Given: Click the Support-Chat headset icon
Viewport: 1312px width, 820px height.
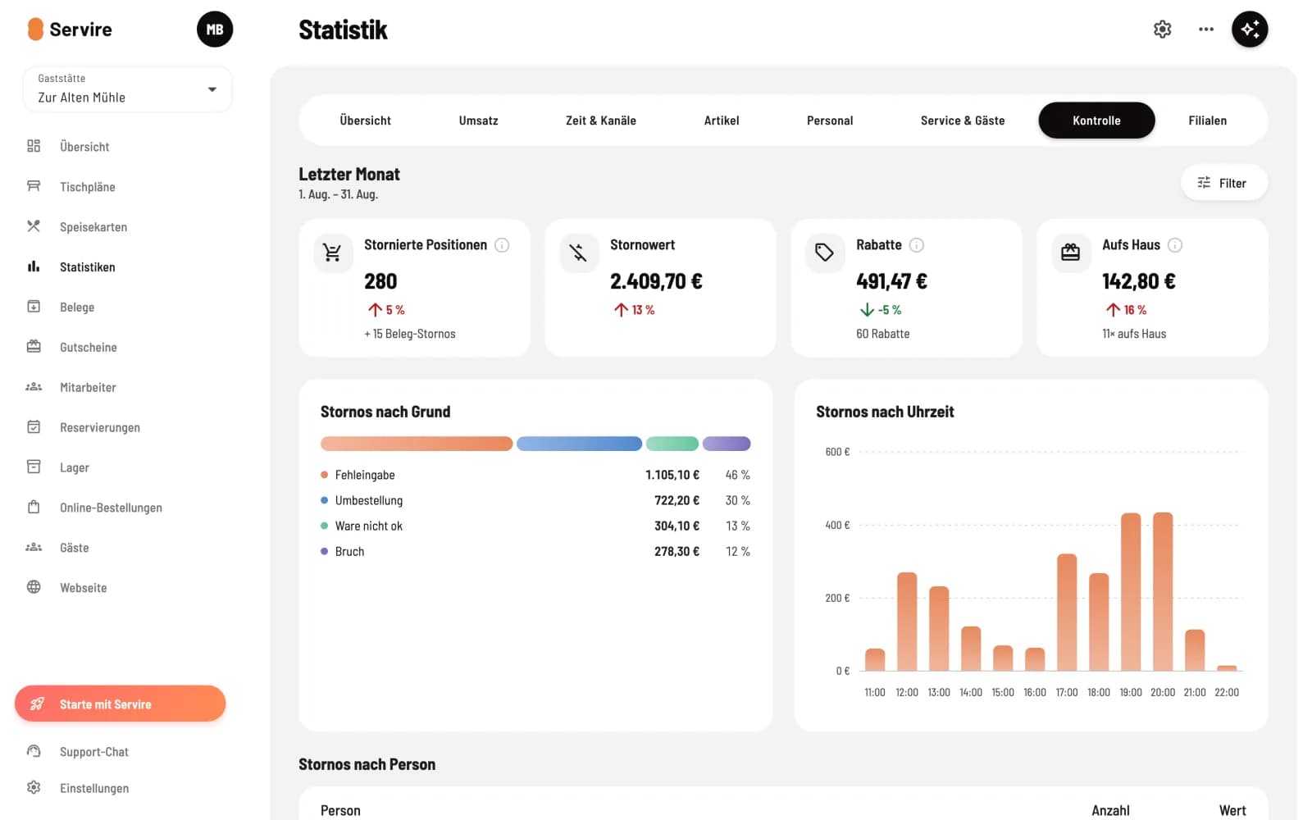Looking at the screenshot, I should coord(34,751).
